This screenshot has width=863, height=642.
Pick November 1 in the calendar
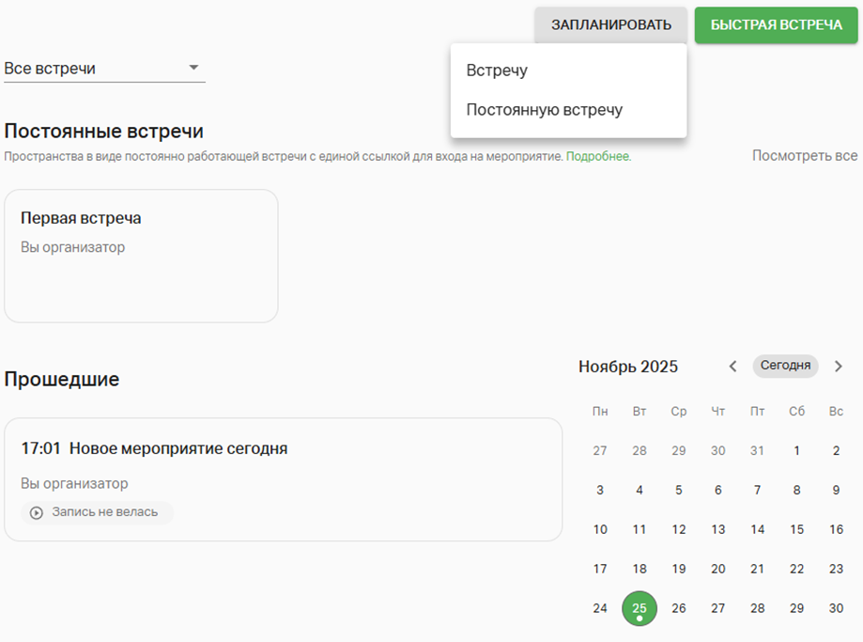point(797,450)
